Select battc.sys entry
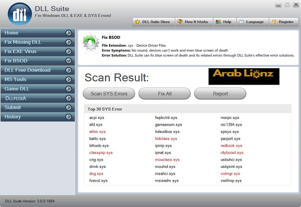Image resolution: width=301 pixels, height=207 pixels. tap(97, 139)
